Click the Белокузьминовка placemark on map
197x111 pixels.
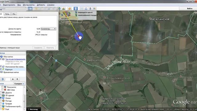click(x=105, y=77)
